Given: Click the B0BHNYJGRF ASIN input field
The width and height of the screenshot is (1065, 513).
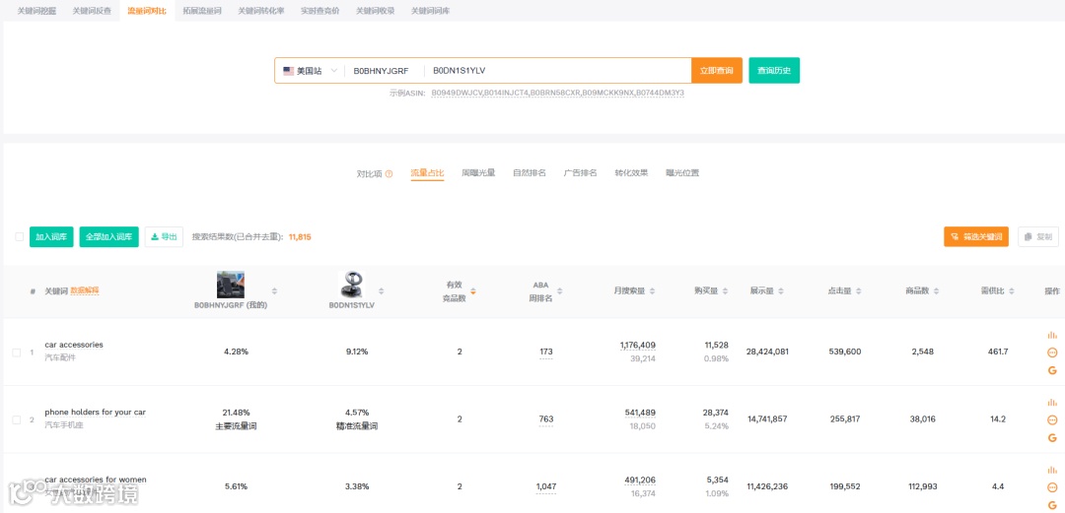Looking at the screenshot, I should click(383, 71).
